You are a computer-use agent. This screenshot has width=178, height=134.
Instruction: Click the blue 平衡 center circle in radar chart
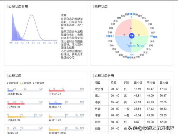point(132,36)
